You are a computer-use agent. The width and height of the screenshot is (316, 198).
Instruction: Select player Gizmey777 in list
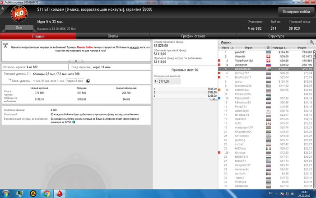[x=265, y=73]
